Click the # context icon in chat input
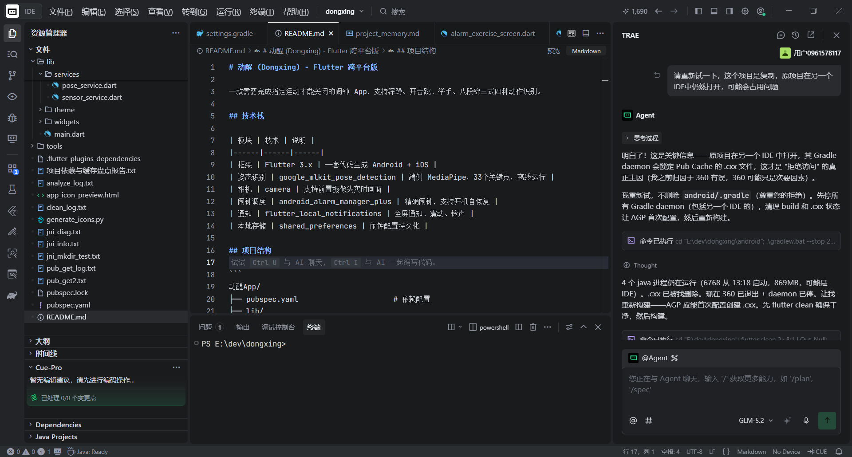 tap(649, 421)
